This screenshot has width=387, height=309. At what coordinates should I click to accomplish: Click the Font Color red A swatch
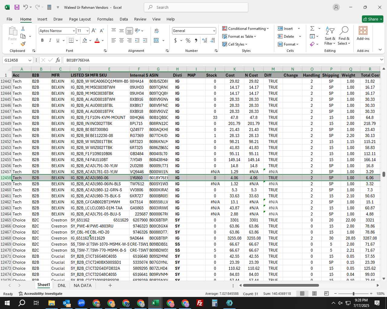point(97,40)
